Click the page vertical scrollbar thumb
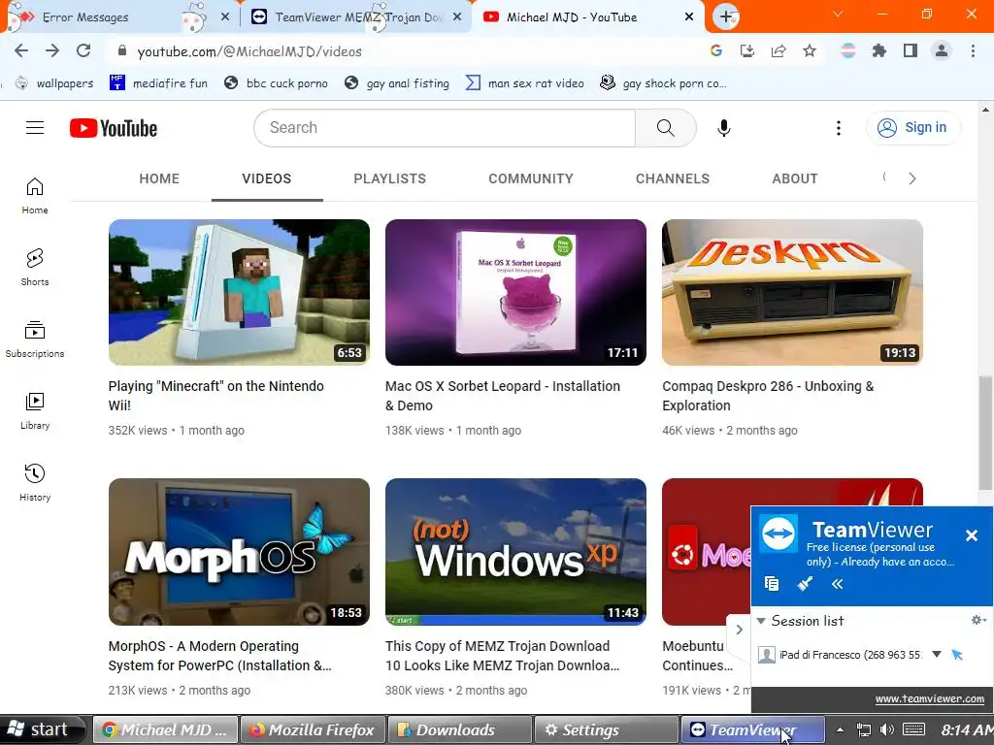This screenshot has width=994, height=745. [x=985, y=434]
